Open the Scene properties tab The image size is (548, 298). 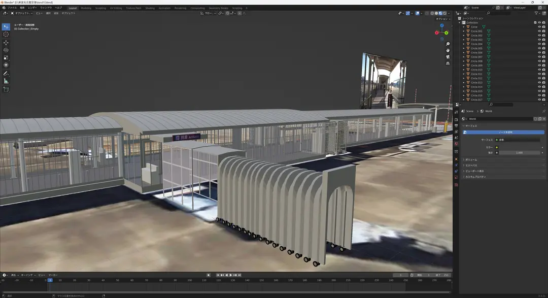[x=456, y=138]
